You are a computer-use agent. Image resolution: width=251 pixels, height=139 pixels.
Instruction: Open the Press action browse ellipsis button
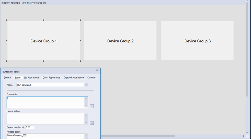(x=92, y=106)
